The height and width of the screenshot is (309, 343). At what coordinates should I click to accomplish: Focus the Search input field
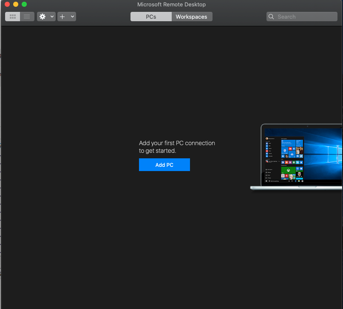pos(302,17)
